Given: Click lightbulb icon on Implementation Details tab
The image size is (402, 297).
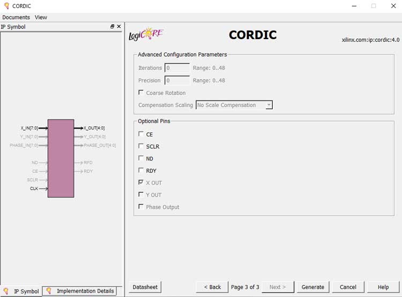Looking at the screenshot, I should 48,291.
